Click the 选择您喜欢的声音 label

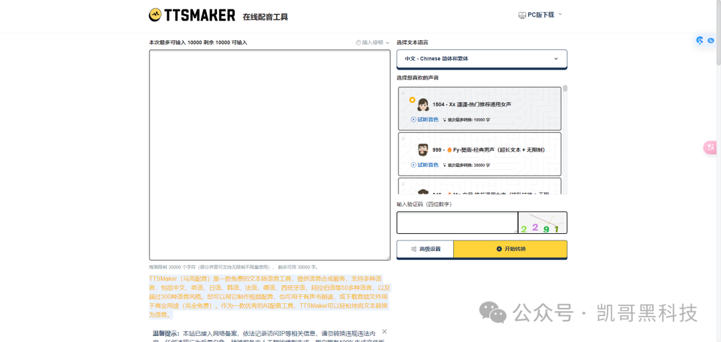pyautogui.click(x=417, y=77)
